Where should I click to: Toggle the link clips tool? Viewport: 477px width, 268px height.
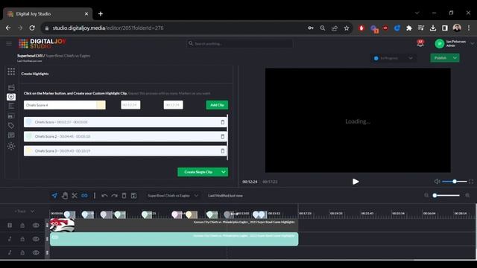84,195
